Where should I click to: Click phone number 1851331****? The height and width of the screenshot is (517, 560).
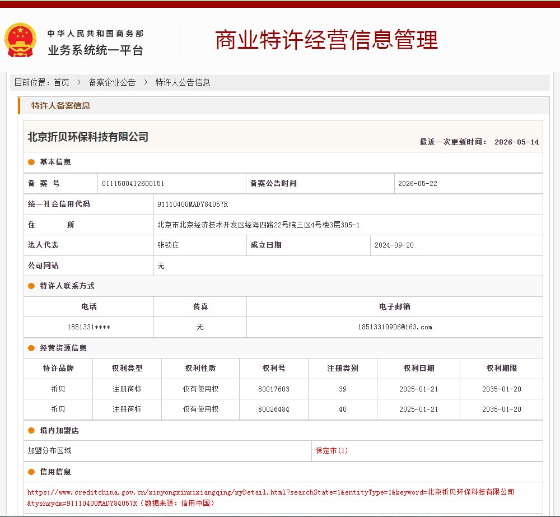pos(88,327)
